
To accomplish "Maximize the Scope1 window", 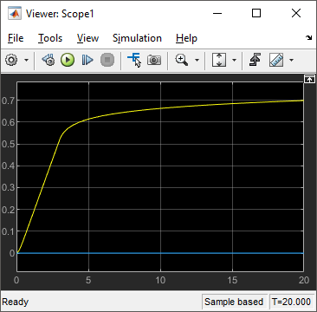I will 256,13.
